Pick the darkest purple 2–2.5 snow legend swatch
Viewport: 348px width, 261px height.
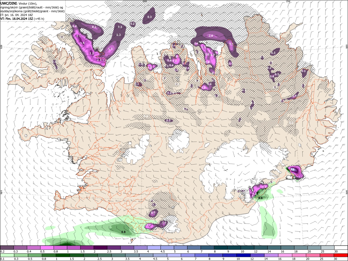coord(100,248)
